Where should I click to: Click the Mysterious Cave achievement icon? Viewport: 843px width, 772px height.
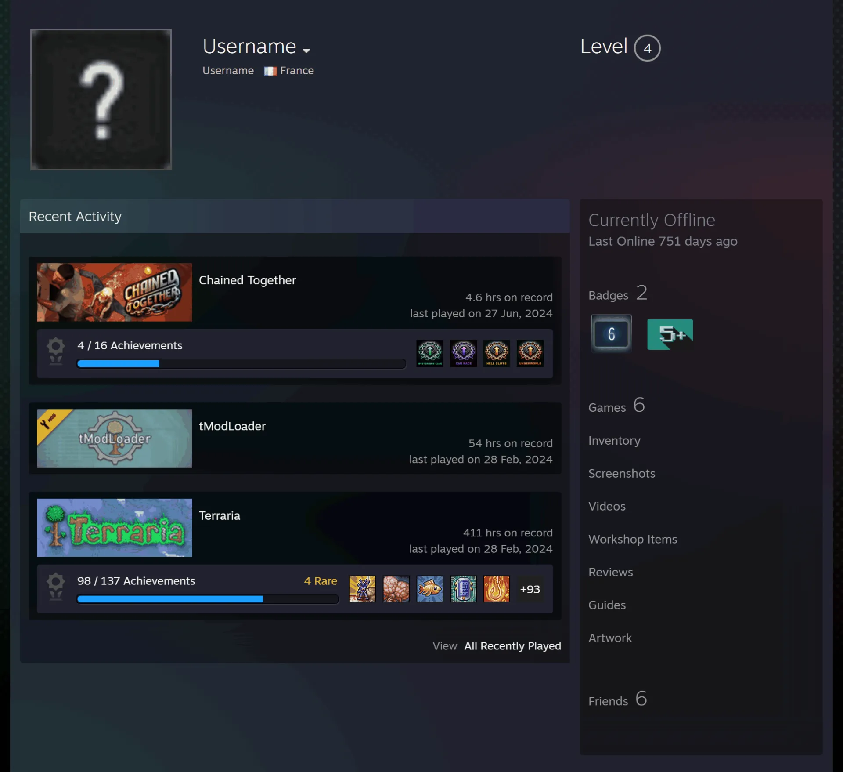(430, 353)
